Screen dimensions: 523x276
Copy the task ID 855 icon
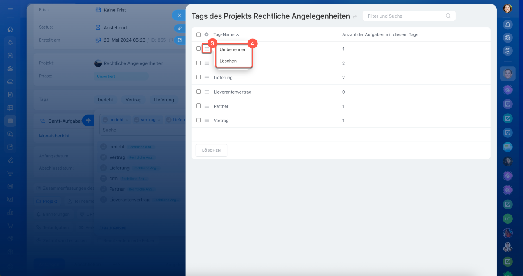click(170, 40)
